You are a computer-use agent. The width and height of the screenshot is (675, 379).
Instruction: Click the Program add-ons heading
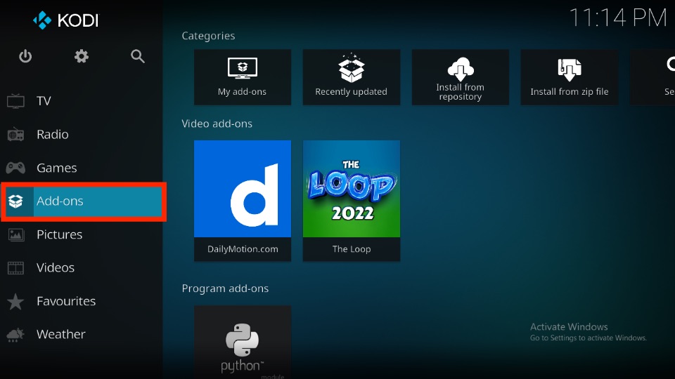225,288
